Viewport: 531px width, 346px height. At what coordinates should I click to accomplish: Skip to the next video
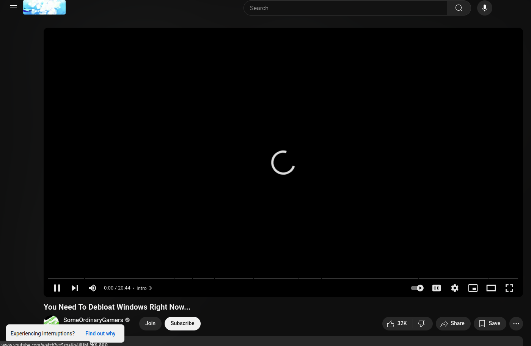(x=75, y=288)
